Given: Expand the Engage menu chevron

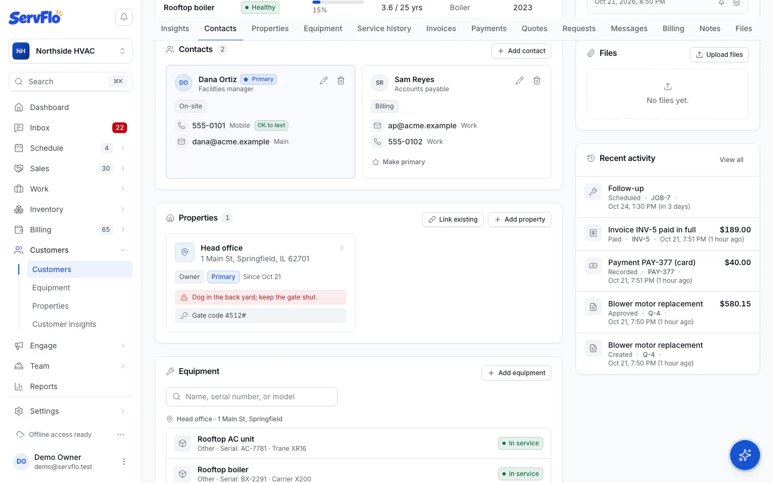Looking at the screenshot, I should coord(123,346).
